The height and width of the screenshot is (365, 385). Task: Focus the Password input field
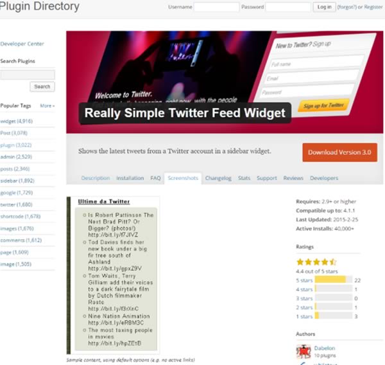click(x=288, y=7)
